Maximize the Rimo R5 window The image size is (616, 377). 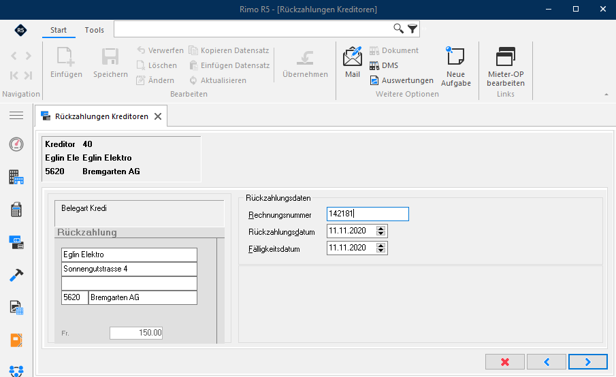(576, 9)
